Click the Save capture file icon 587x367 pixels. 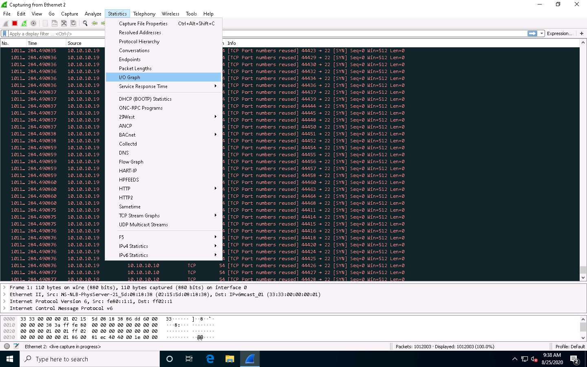point(55,24)
